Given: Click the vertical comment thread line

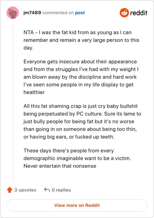Looking at the screenshot, I should [13, 100].
